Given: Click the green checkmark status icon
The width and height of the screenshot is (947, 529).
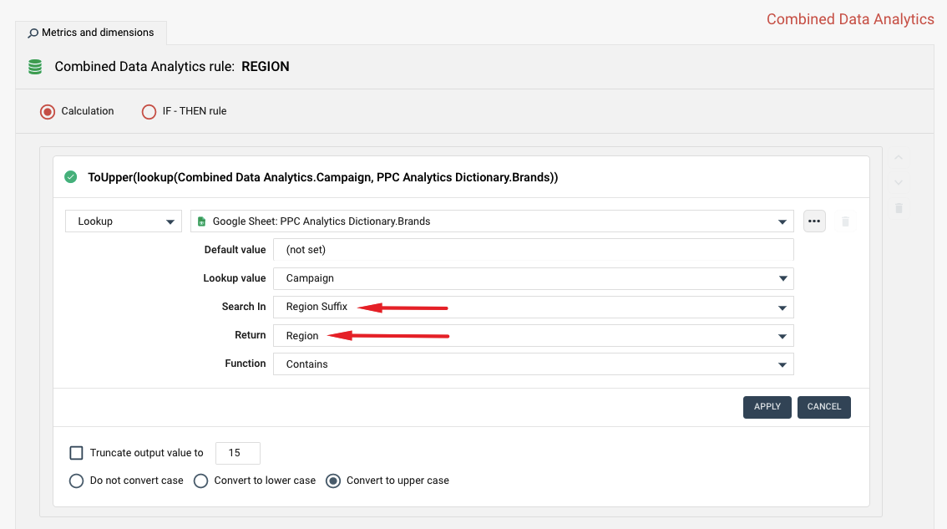Looking at the screenshot, I should click(x=71, y=177).
